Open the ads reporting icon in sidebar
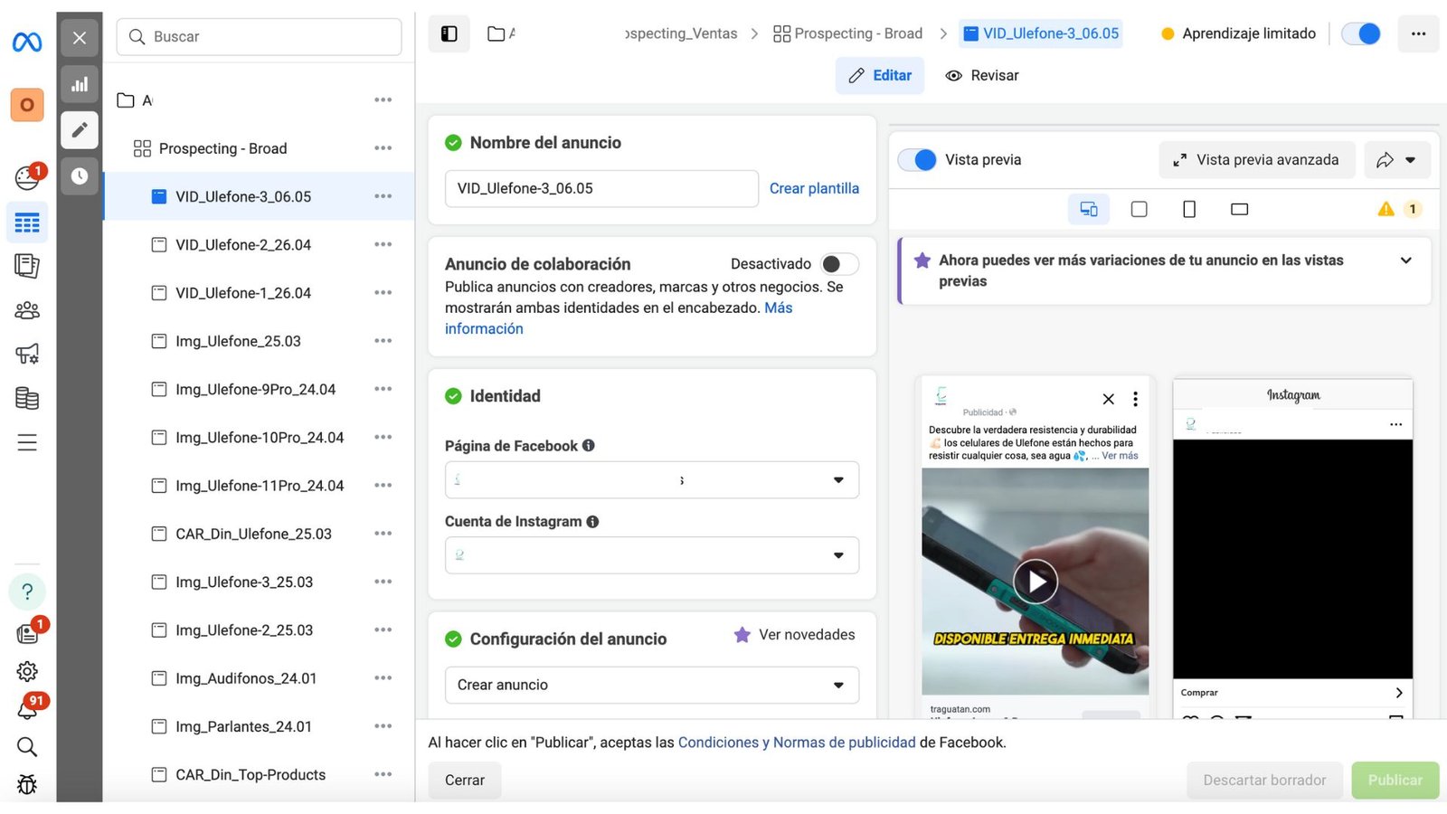The image size is (1447, 814). pyautogui.click(x=27, y=266)
